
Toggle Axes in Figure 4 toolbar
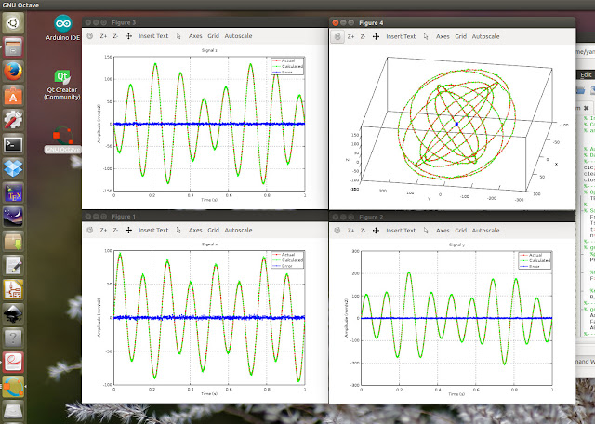point(443,37)
